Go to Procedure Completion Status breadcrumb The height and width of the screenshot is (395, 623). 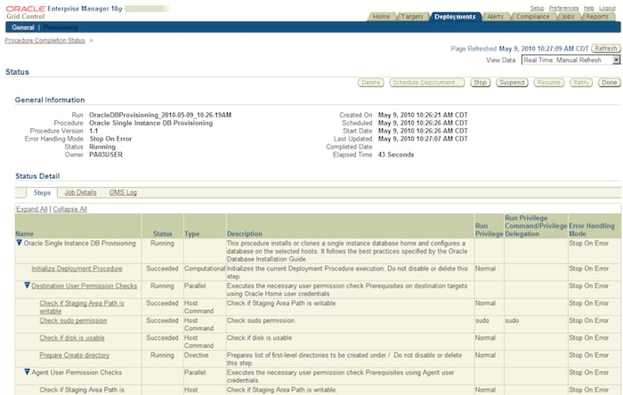coord(44,41)
